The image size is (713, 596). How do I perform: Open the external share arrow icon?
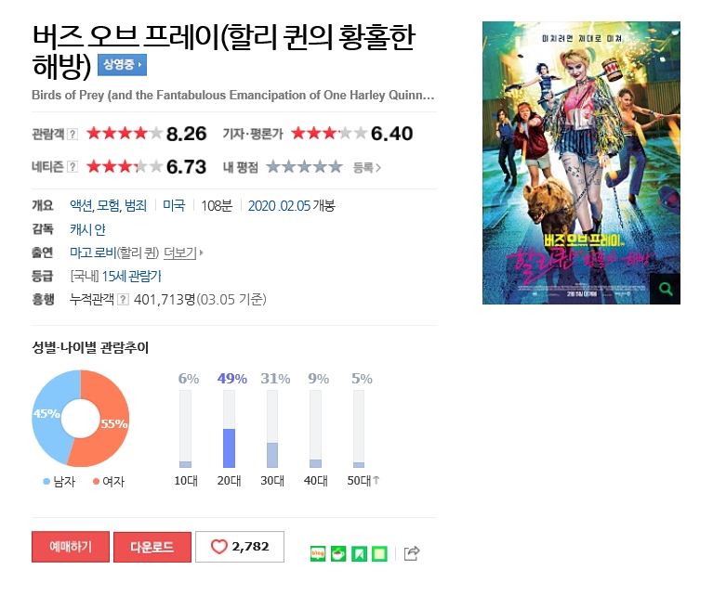tap(412, 553)
